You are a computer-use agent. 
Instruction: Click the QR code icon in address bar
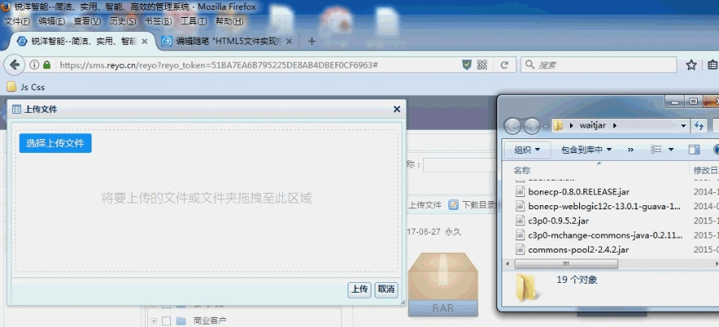tap(482, 65)
